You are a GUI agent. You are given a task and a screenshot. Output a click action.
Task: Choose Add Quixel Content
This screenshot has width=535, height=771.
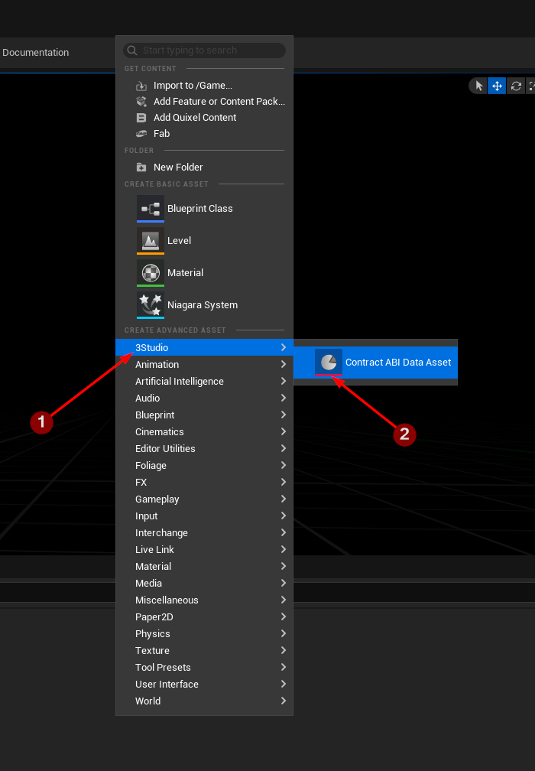[x=204, y=118]
